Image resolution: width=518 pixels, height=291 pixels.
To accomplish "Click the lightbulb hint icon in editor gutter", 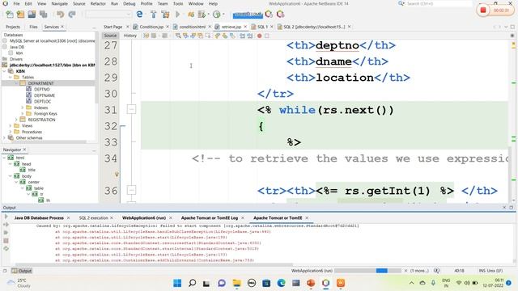I will tap(117, 174).
